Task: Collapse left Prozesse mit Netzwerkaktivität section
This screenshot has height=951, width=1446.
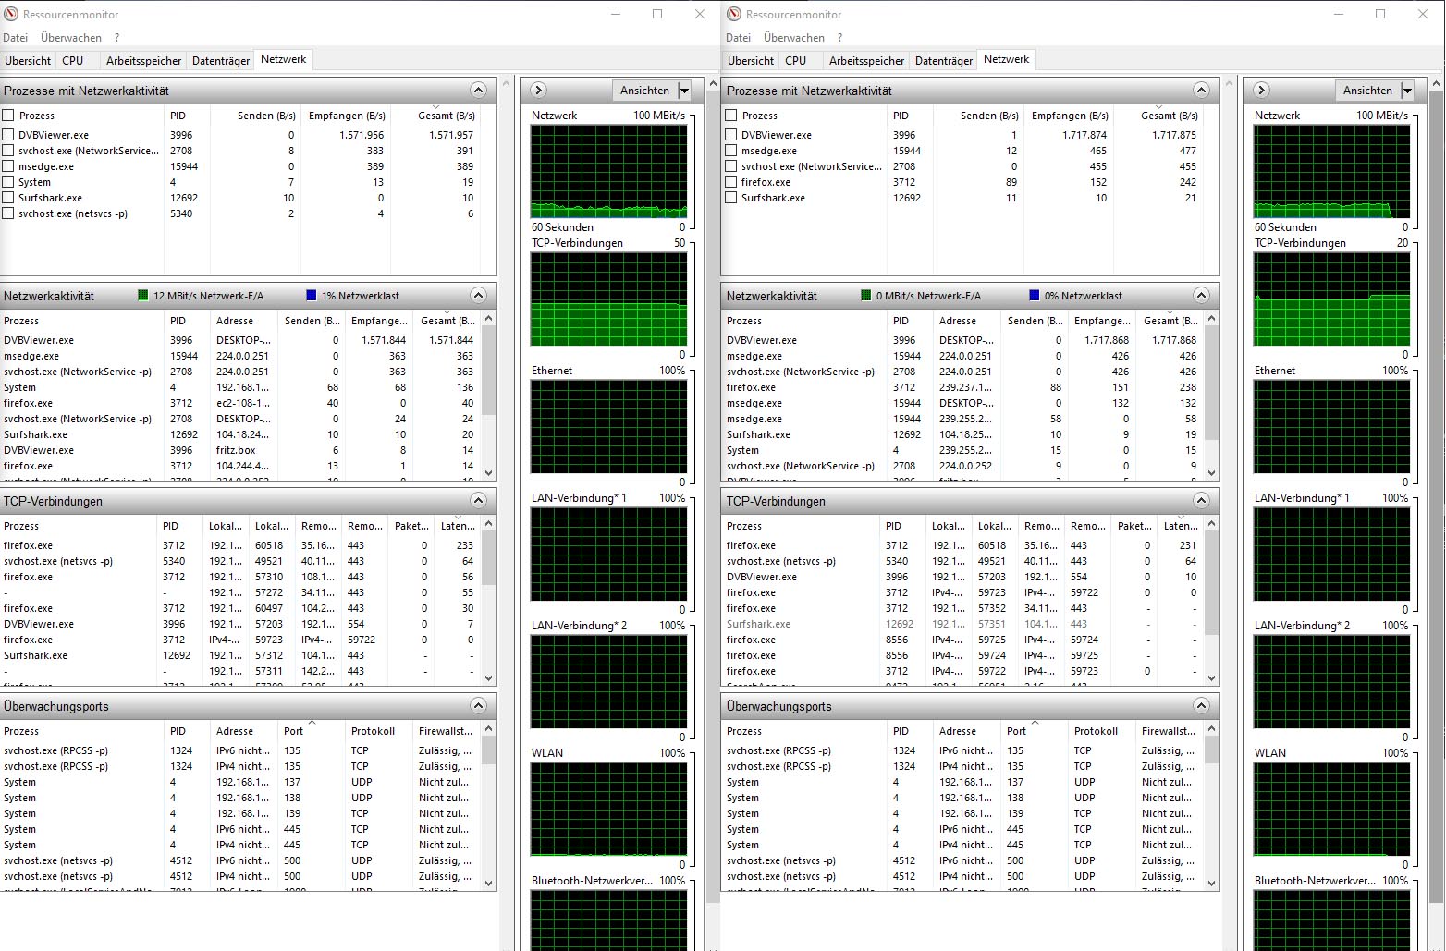Action: pyautogui.click(x=478, y=91)
